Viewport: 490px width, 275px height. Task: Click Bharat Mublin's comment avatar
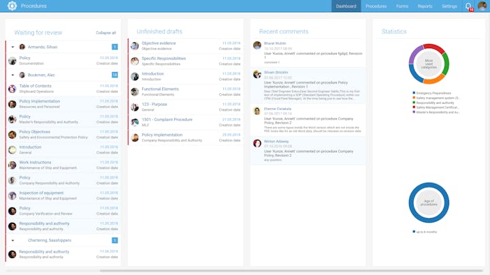pyautogui.click(x=257, y=45)
